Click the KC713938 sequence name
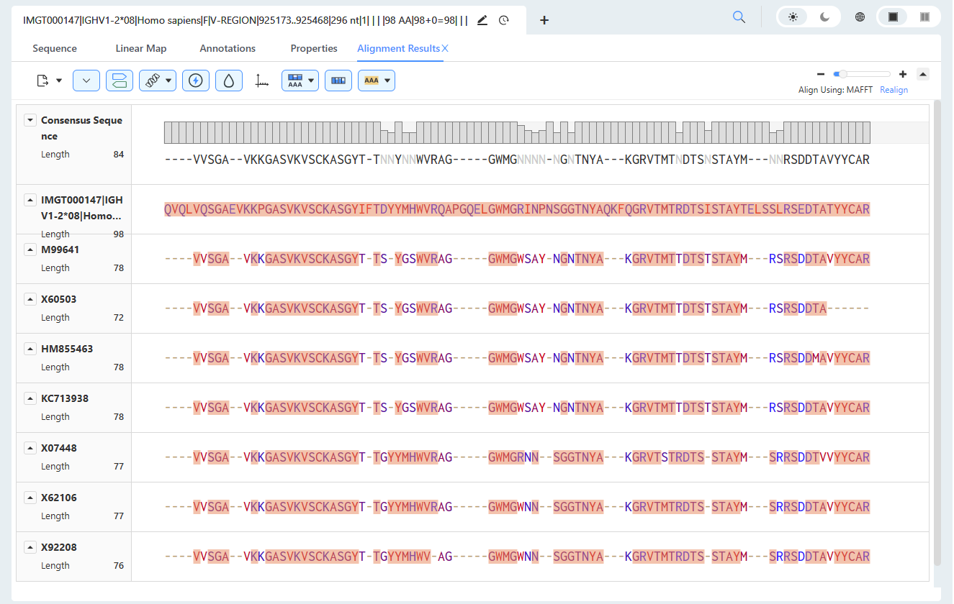Image resolution: width=954 pixels, height=604 pixels. 65,398
